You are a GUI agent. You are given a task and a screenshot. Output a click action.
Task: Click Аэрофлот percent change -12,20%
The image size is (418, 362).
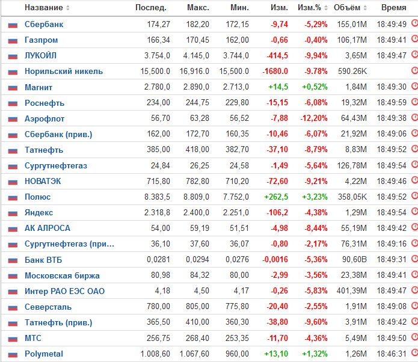[x=314, y=118]
